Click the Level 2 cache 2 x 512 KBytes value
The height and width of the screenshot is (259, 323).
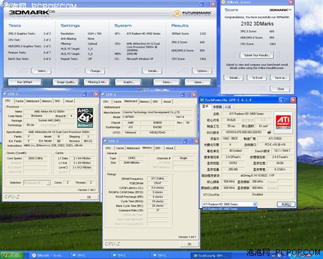82,167
